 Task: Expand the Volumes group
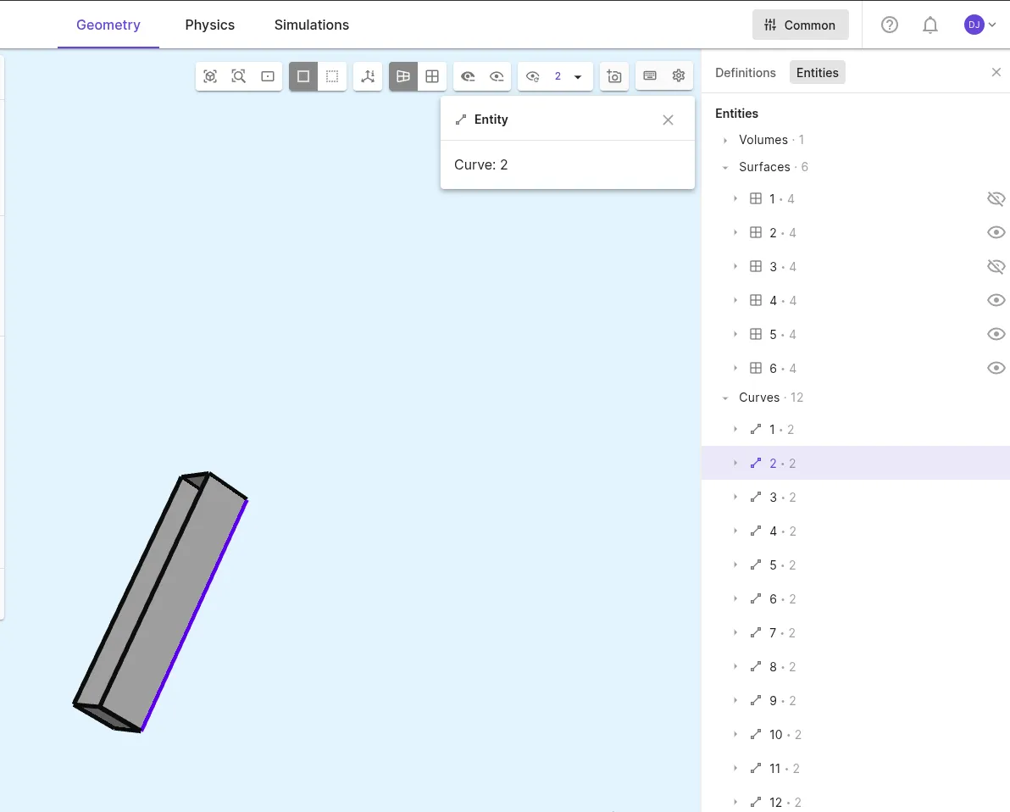coord(725,141)
